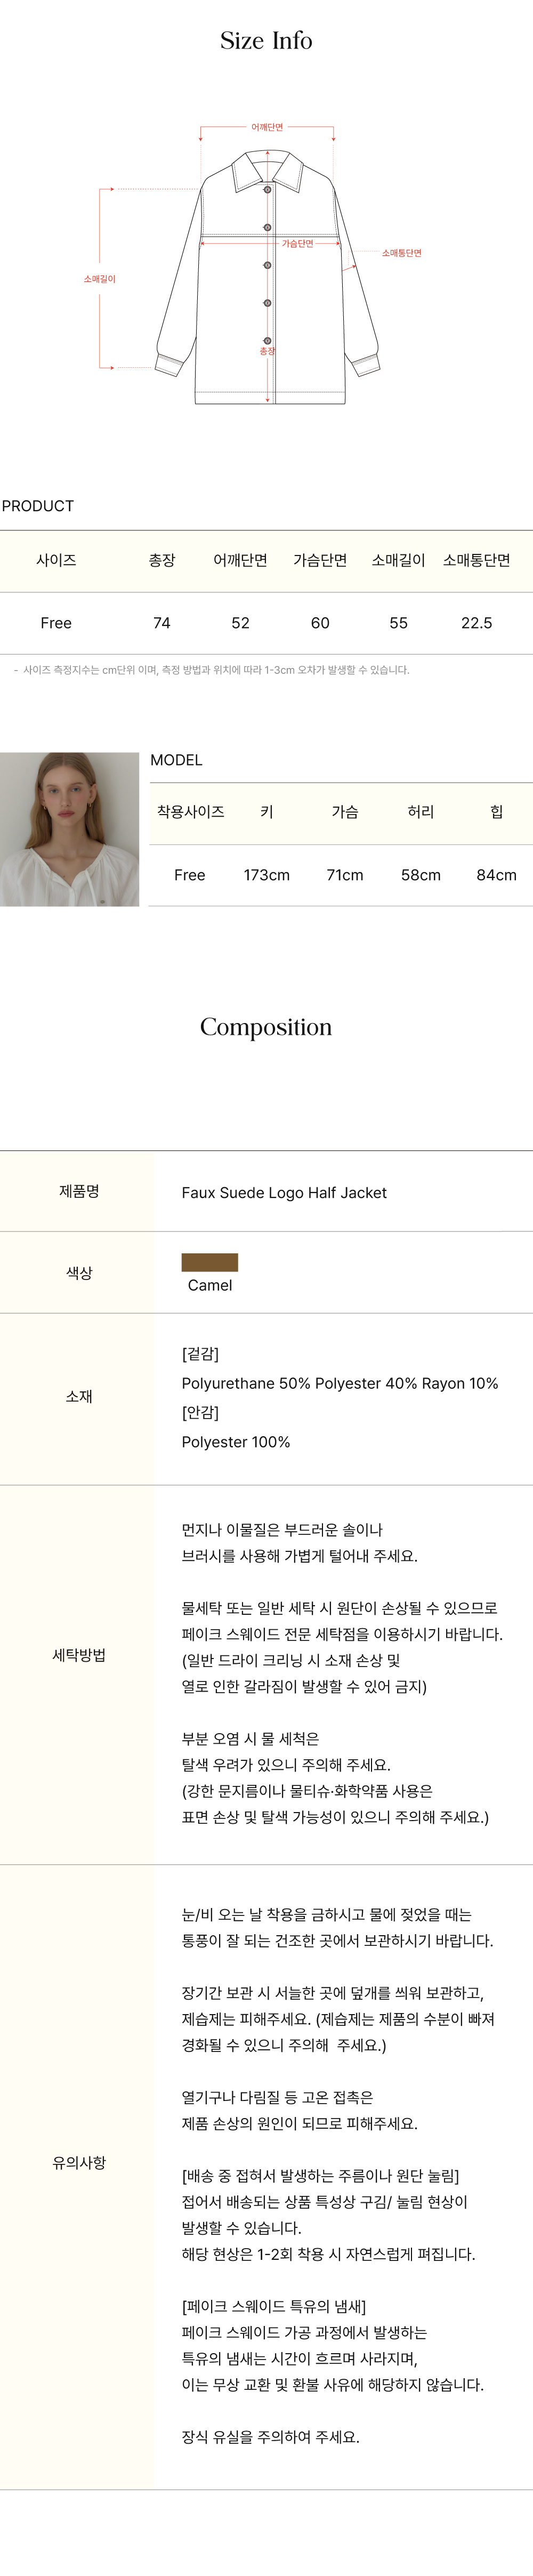This screenshot has height=2576, width=533.
Task: Click the Composition heading
Action: click(266, 1027)
